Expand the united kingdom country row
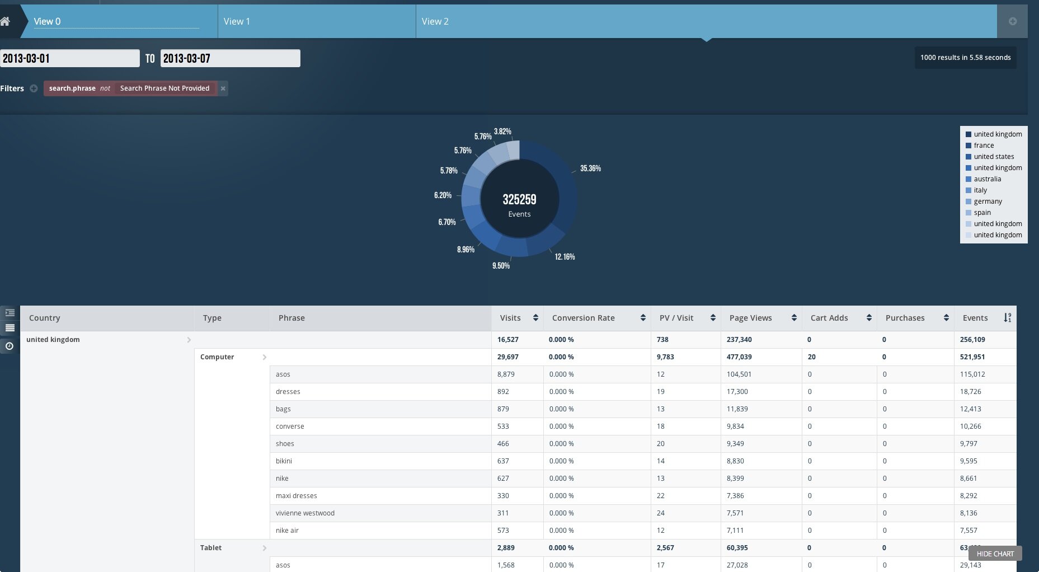This screenshot has height=572, width=1039. point(189,340)
